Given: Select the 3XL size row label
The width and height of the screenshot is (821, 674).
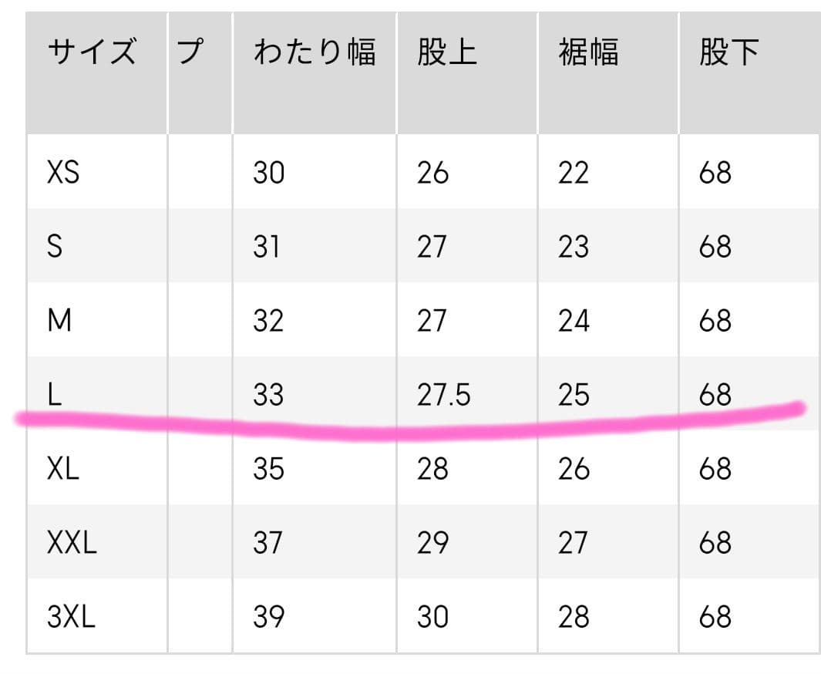Looking at the screenshot, I should coord(72,617).
